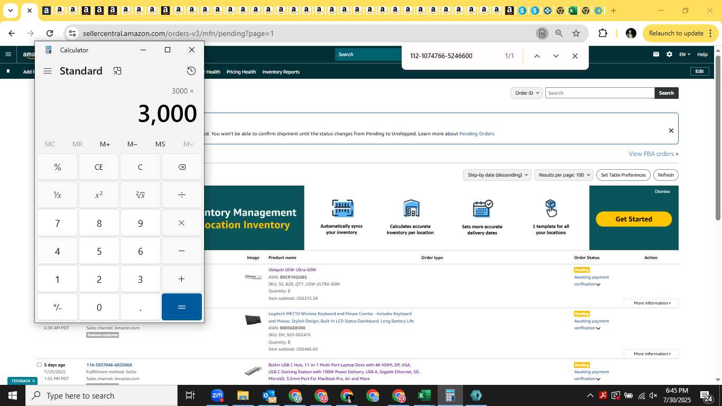The height and width of the screenshot is (406, 722).
Task: Click the decimal point key
Action: click(140, 307)
